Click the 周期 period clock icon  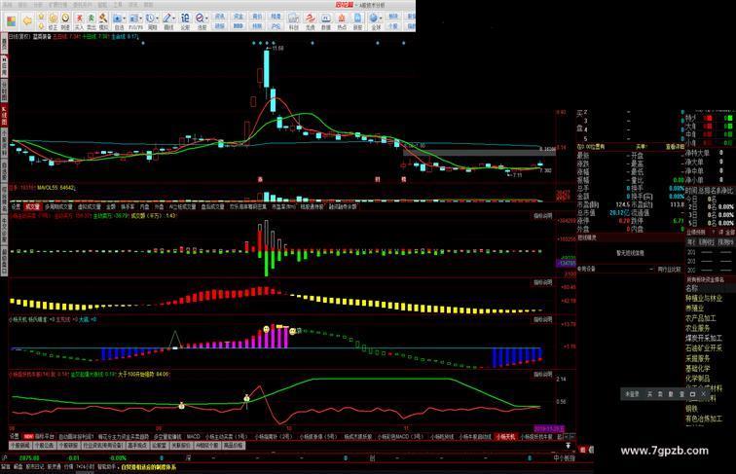pyautogui.click(x=151, y=21)
